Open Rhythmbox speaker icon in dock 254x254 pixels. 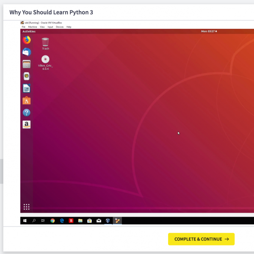tap(27, 76)
